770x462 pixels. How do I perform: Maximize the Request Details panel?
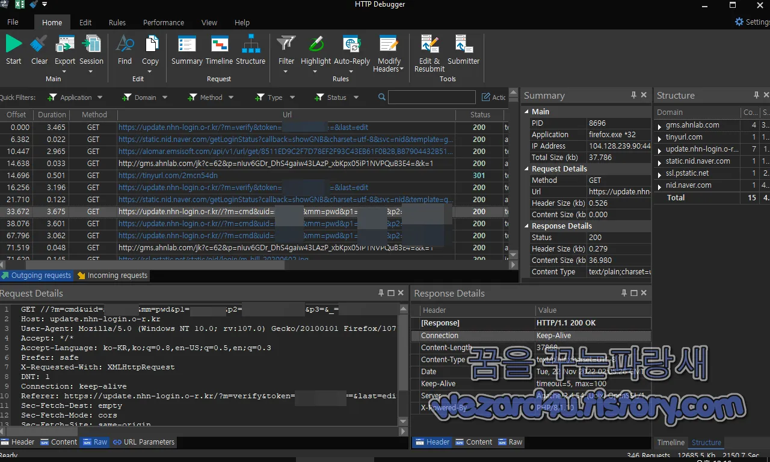391,293
